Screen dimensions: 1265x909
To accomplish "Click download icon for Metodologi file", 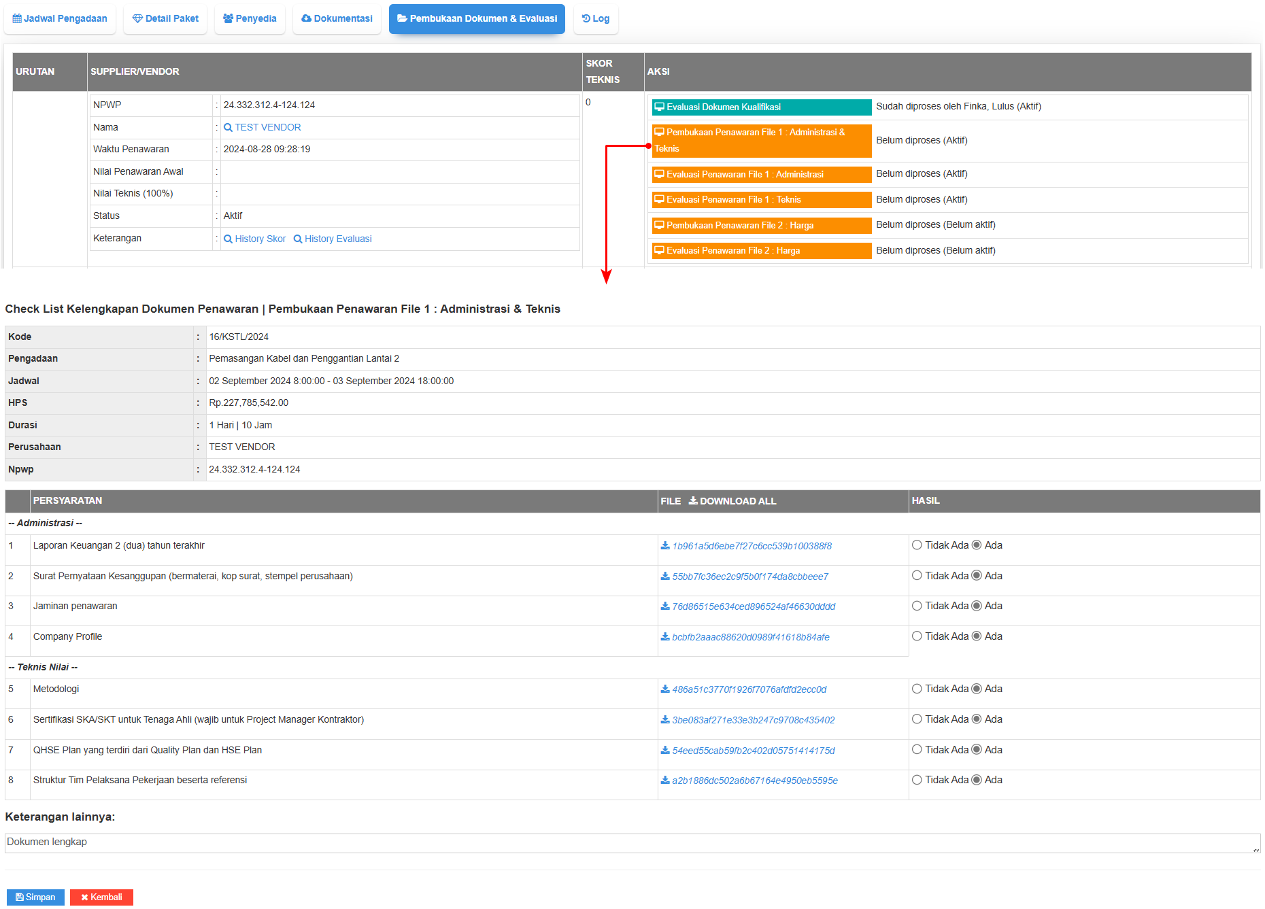I will click(x=665, y=689).
